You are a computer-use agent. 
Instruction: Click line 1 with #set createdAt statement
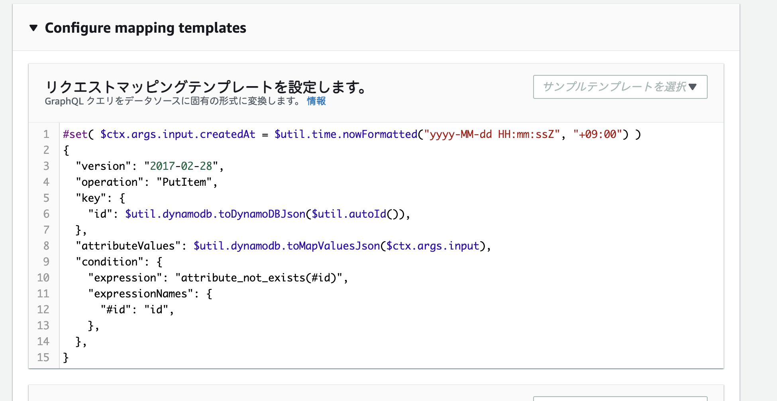(352, 134)
